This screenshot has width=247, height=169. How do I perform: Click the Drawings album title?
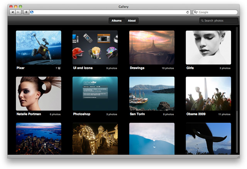point(137,68)
